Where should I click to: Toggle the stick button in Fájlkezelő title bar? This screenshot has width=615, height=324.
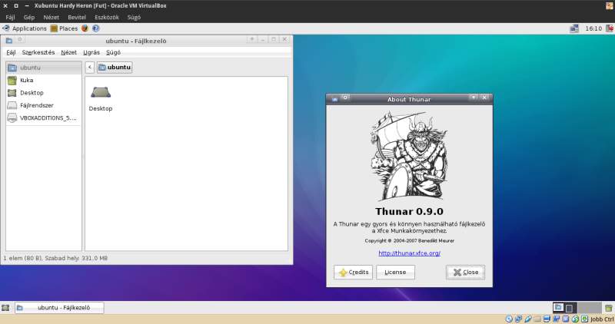(20, 39)
